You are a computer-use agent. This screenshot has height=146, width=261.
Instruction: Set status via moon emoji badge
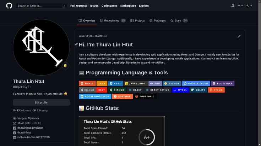pyautogui.click(x=65, y=66)
